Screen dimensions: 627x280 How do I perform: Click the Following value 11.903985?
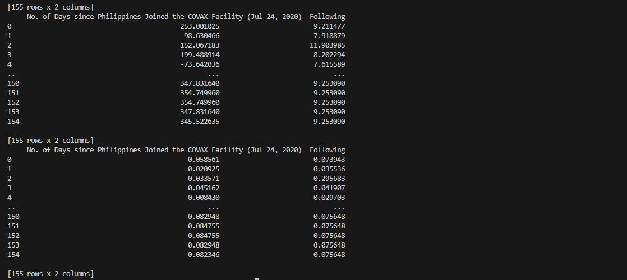327,45
